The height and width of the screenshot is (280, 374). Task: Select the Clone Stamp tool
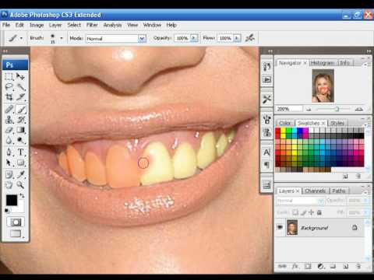tap(9, 120)
